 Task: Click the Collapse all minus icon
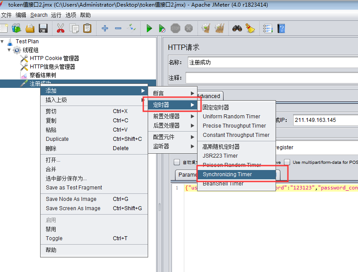(118, 28)
